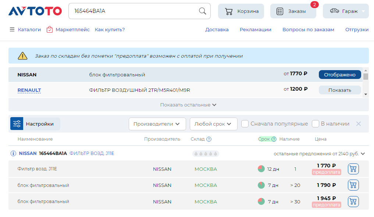Open Отгрузки page
Viewport: 374px width, 217px height.
click(x=357, y=29)
